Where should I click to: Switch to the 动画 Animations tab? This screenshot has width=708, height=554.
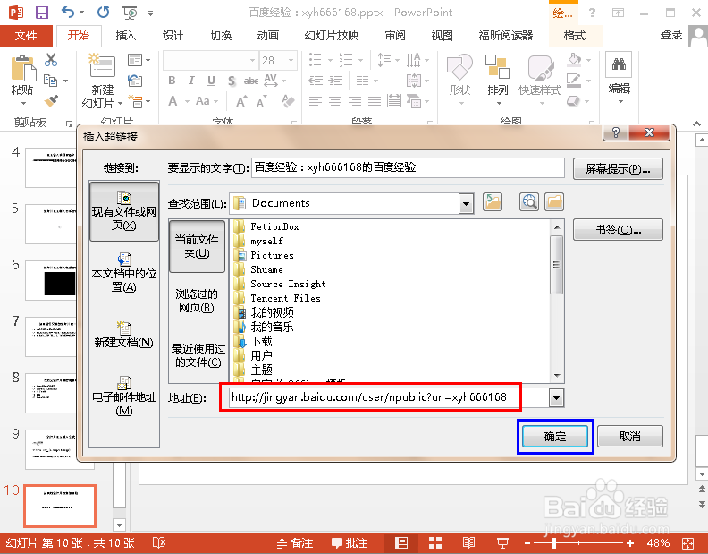tap(268, 35)
